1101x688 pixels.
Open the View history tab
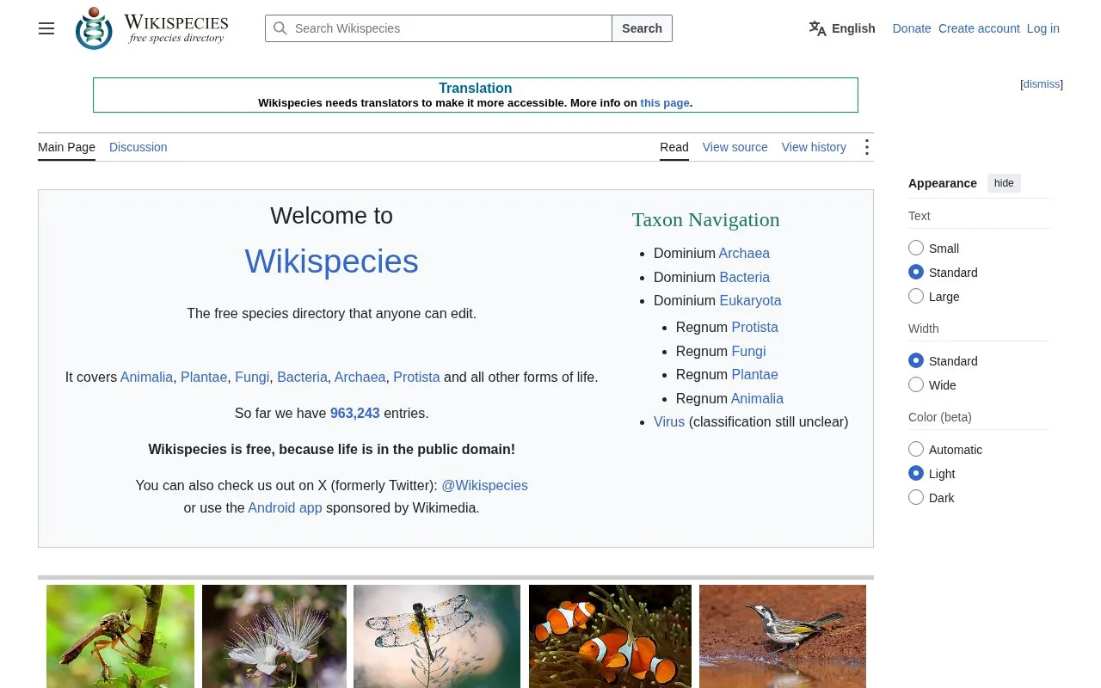814,147
